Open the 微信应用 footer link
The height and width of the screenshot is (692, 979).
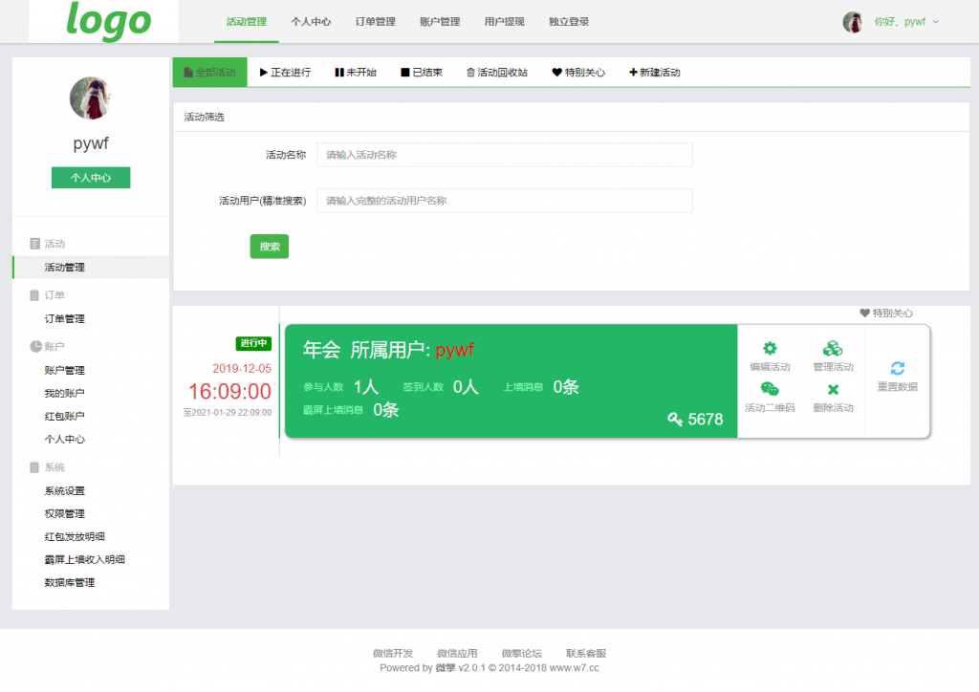click(457, 654)
